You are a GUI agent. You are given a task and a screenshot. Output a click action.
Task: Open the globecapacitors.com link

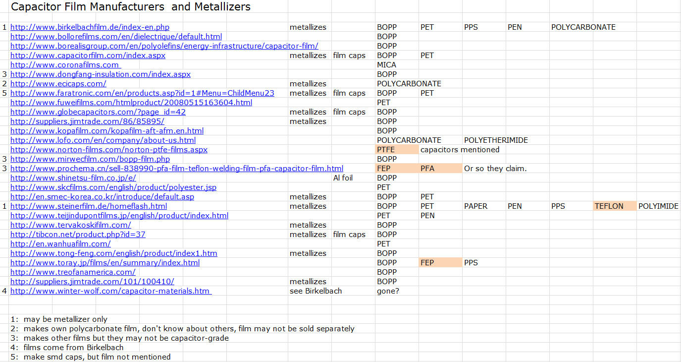pyautogui.click(x=98, y=112)
